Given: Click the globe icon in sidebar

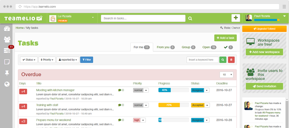Looking at the screenshot, I should [7, 84].
